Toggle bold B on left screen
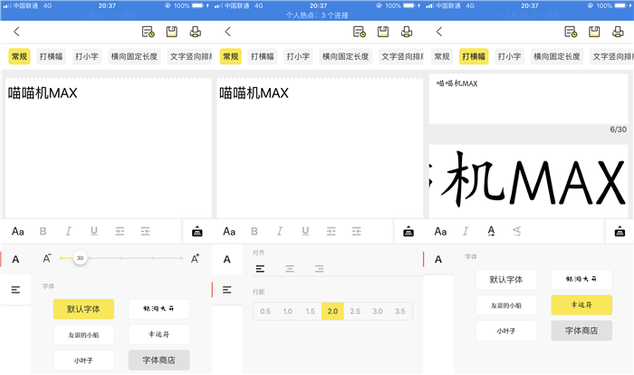This screenshot has width=634, height=375. pyautogui.click(x=43, y=231)
